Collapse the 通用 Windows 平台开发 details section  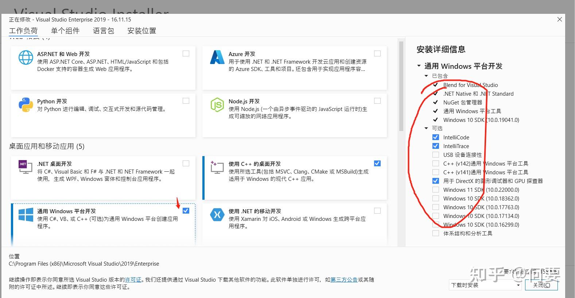419,66
